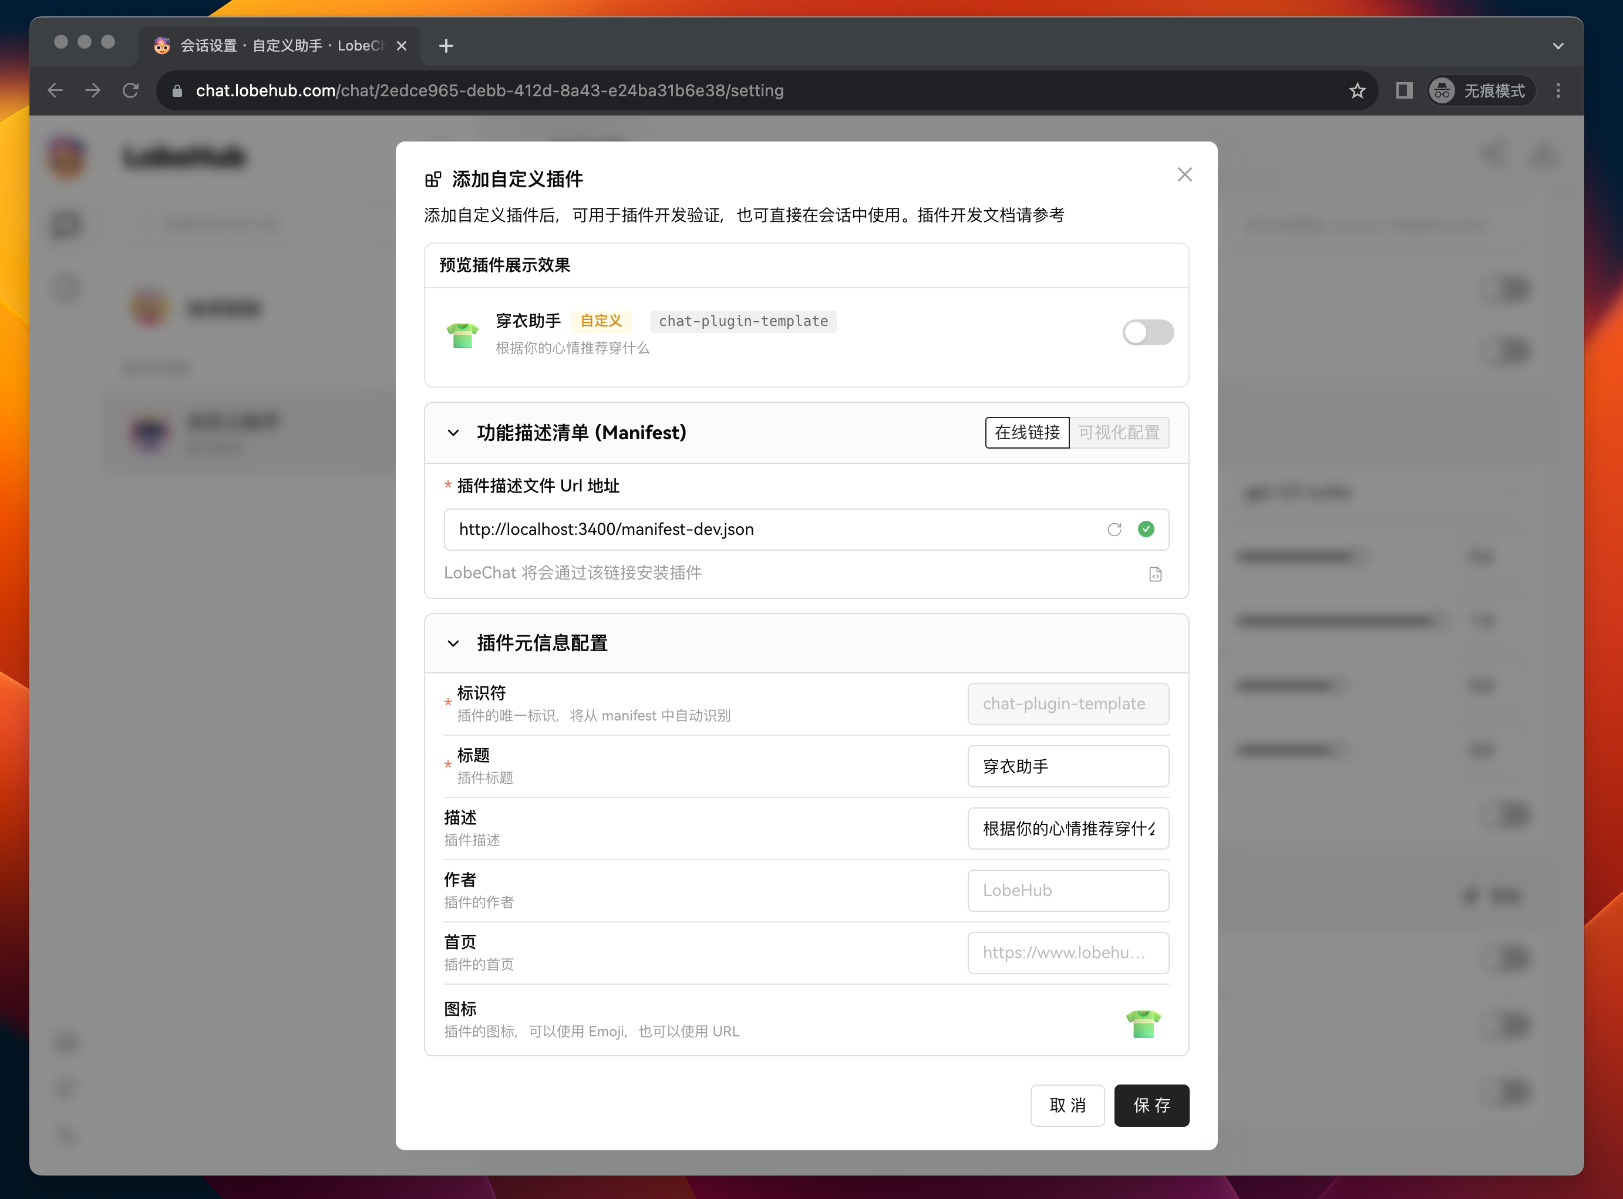Click the 首页 homepage URL field
1623x1199 pixels.
point(1068,952)
